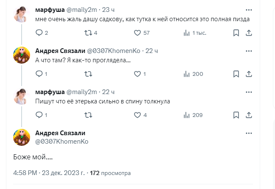View analytics of the 1 тыс. views tweet
Image resolution: width=275 pixels, height=189 pixels.
point(186,33)
